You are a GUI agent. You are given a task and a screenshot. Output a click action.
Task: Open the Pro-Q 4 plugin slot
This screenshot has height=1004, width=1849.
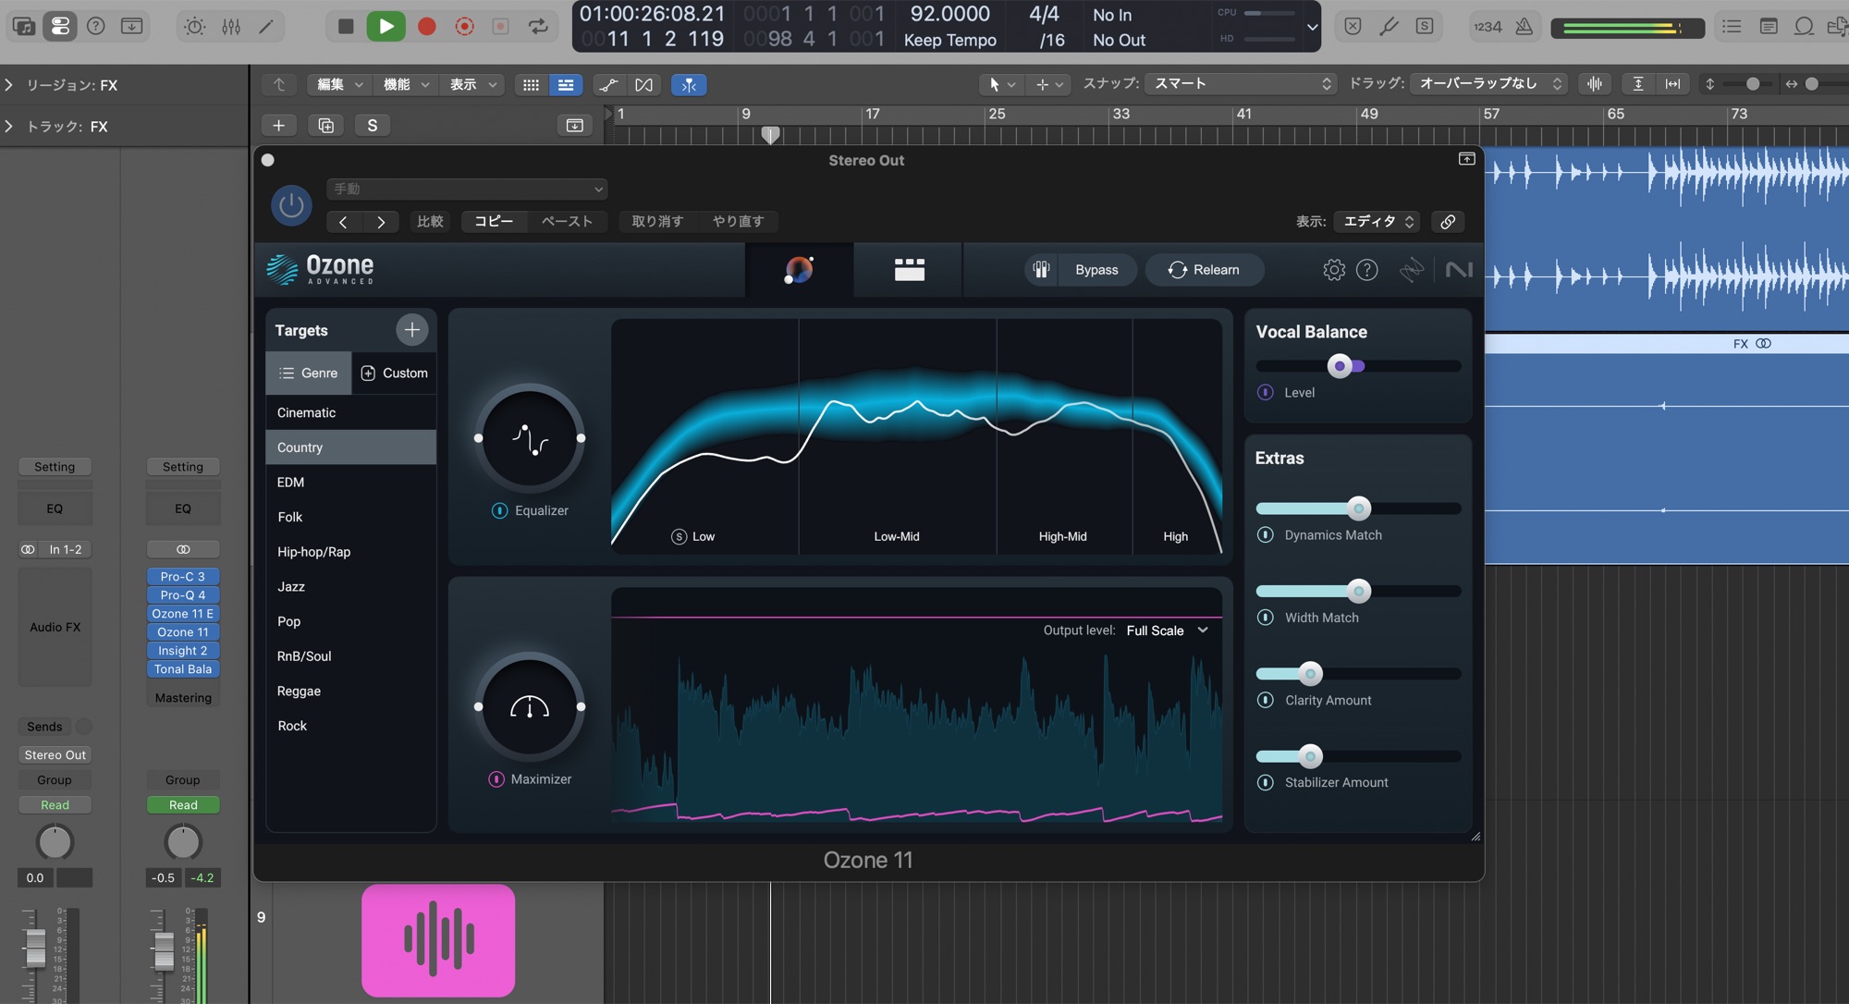[183, 595]
